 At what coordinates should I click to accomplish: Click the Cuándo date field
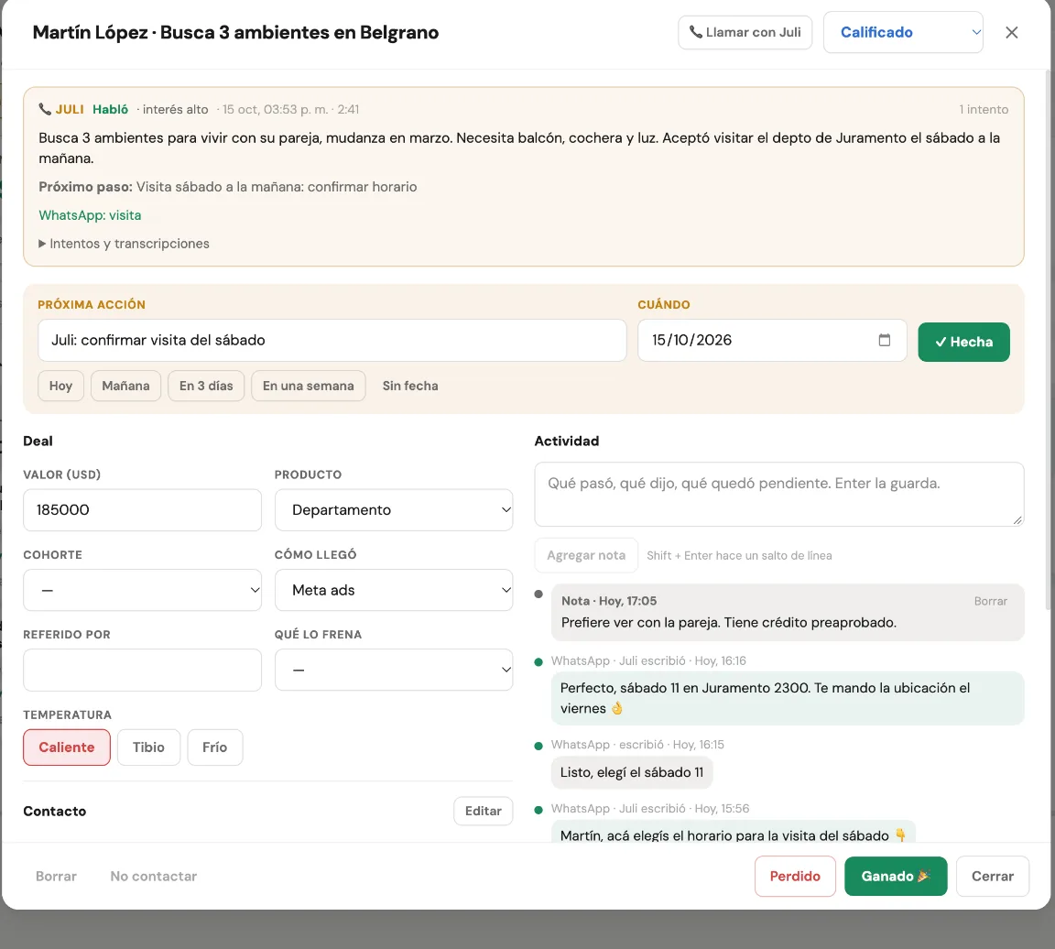pos(772,340)
